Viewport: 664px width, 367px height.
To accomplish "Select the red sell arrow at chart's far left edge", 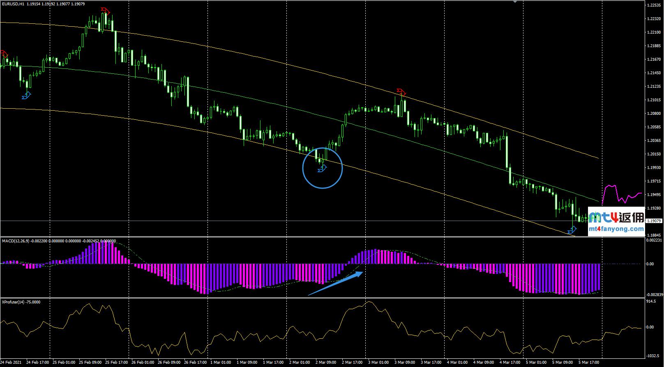I will click(x=4, y=53).
